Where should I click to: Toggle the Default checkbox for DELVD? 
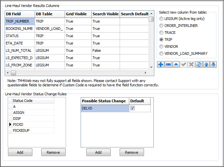coord(132,108)
